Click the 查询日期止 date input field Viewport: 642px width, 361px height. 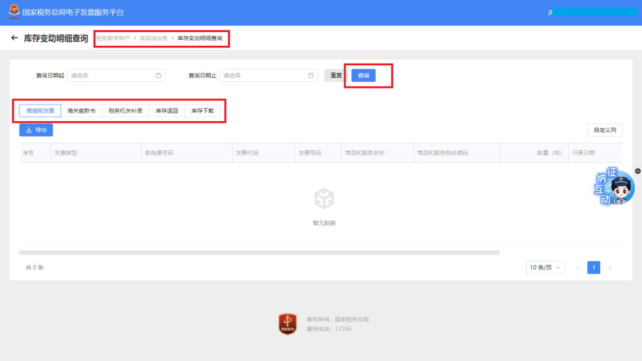click(x=269, y=75)
